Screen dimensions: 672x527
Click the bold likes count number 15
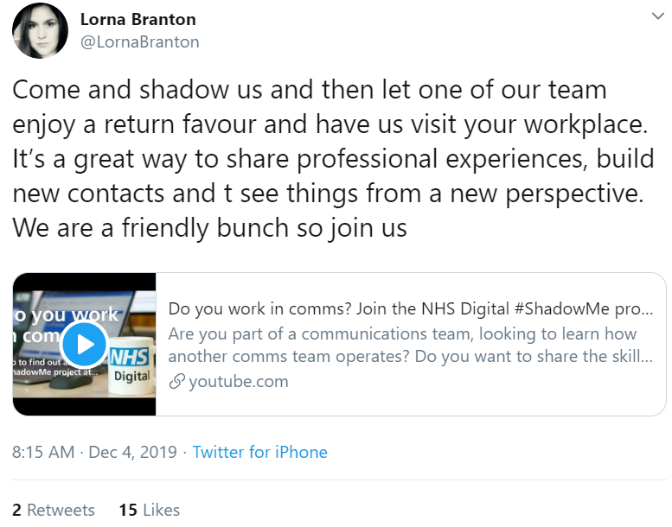[x=128, y=510]
